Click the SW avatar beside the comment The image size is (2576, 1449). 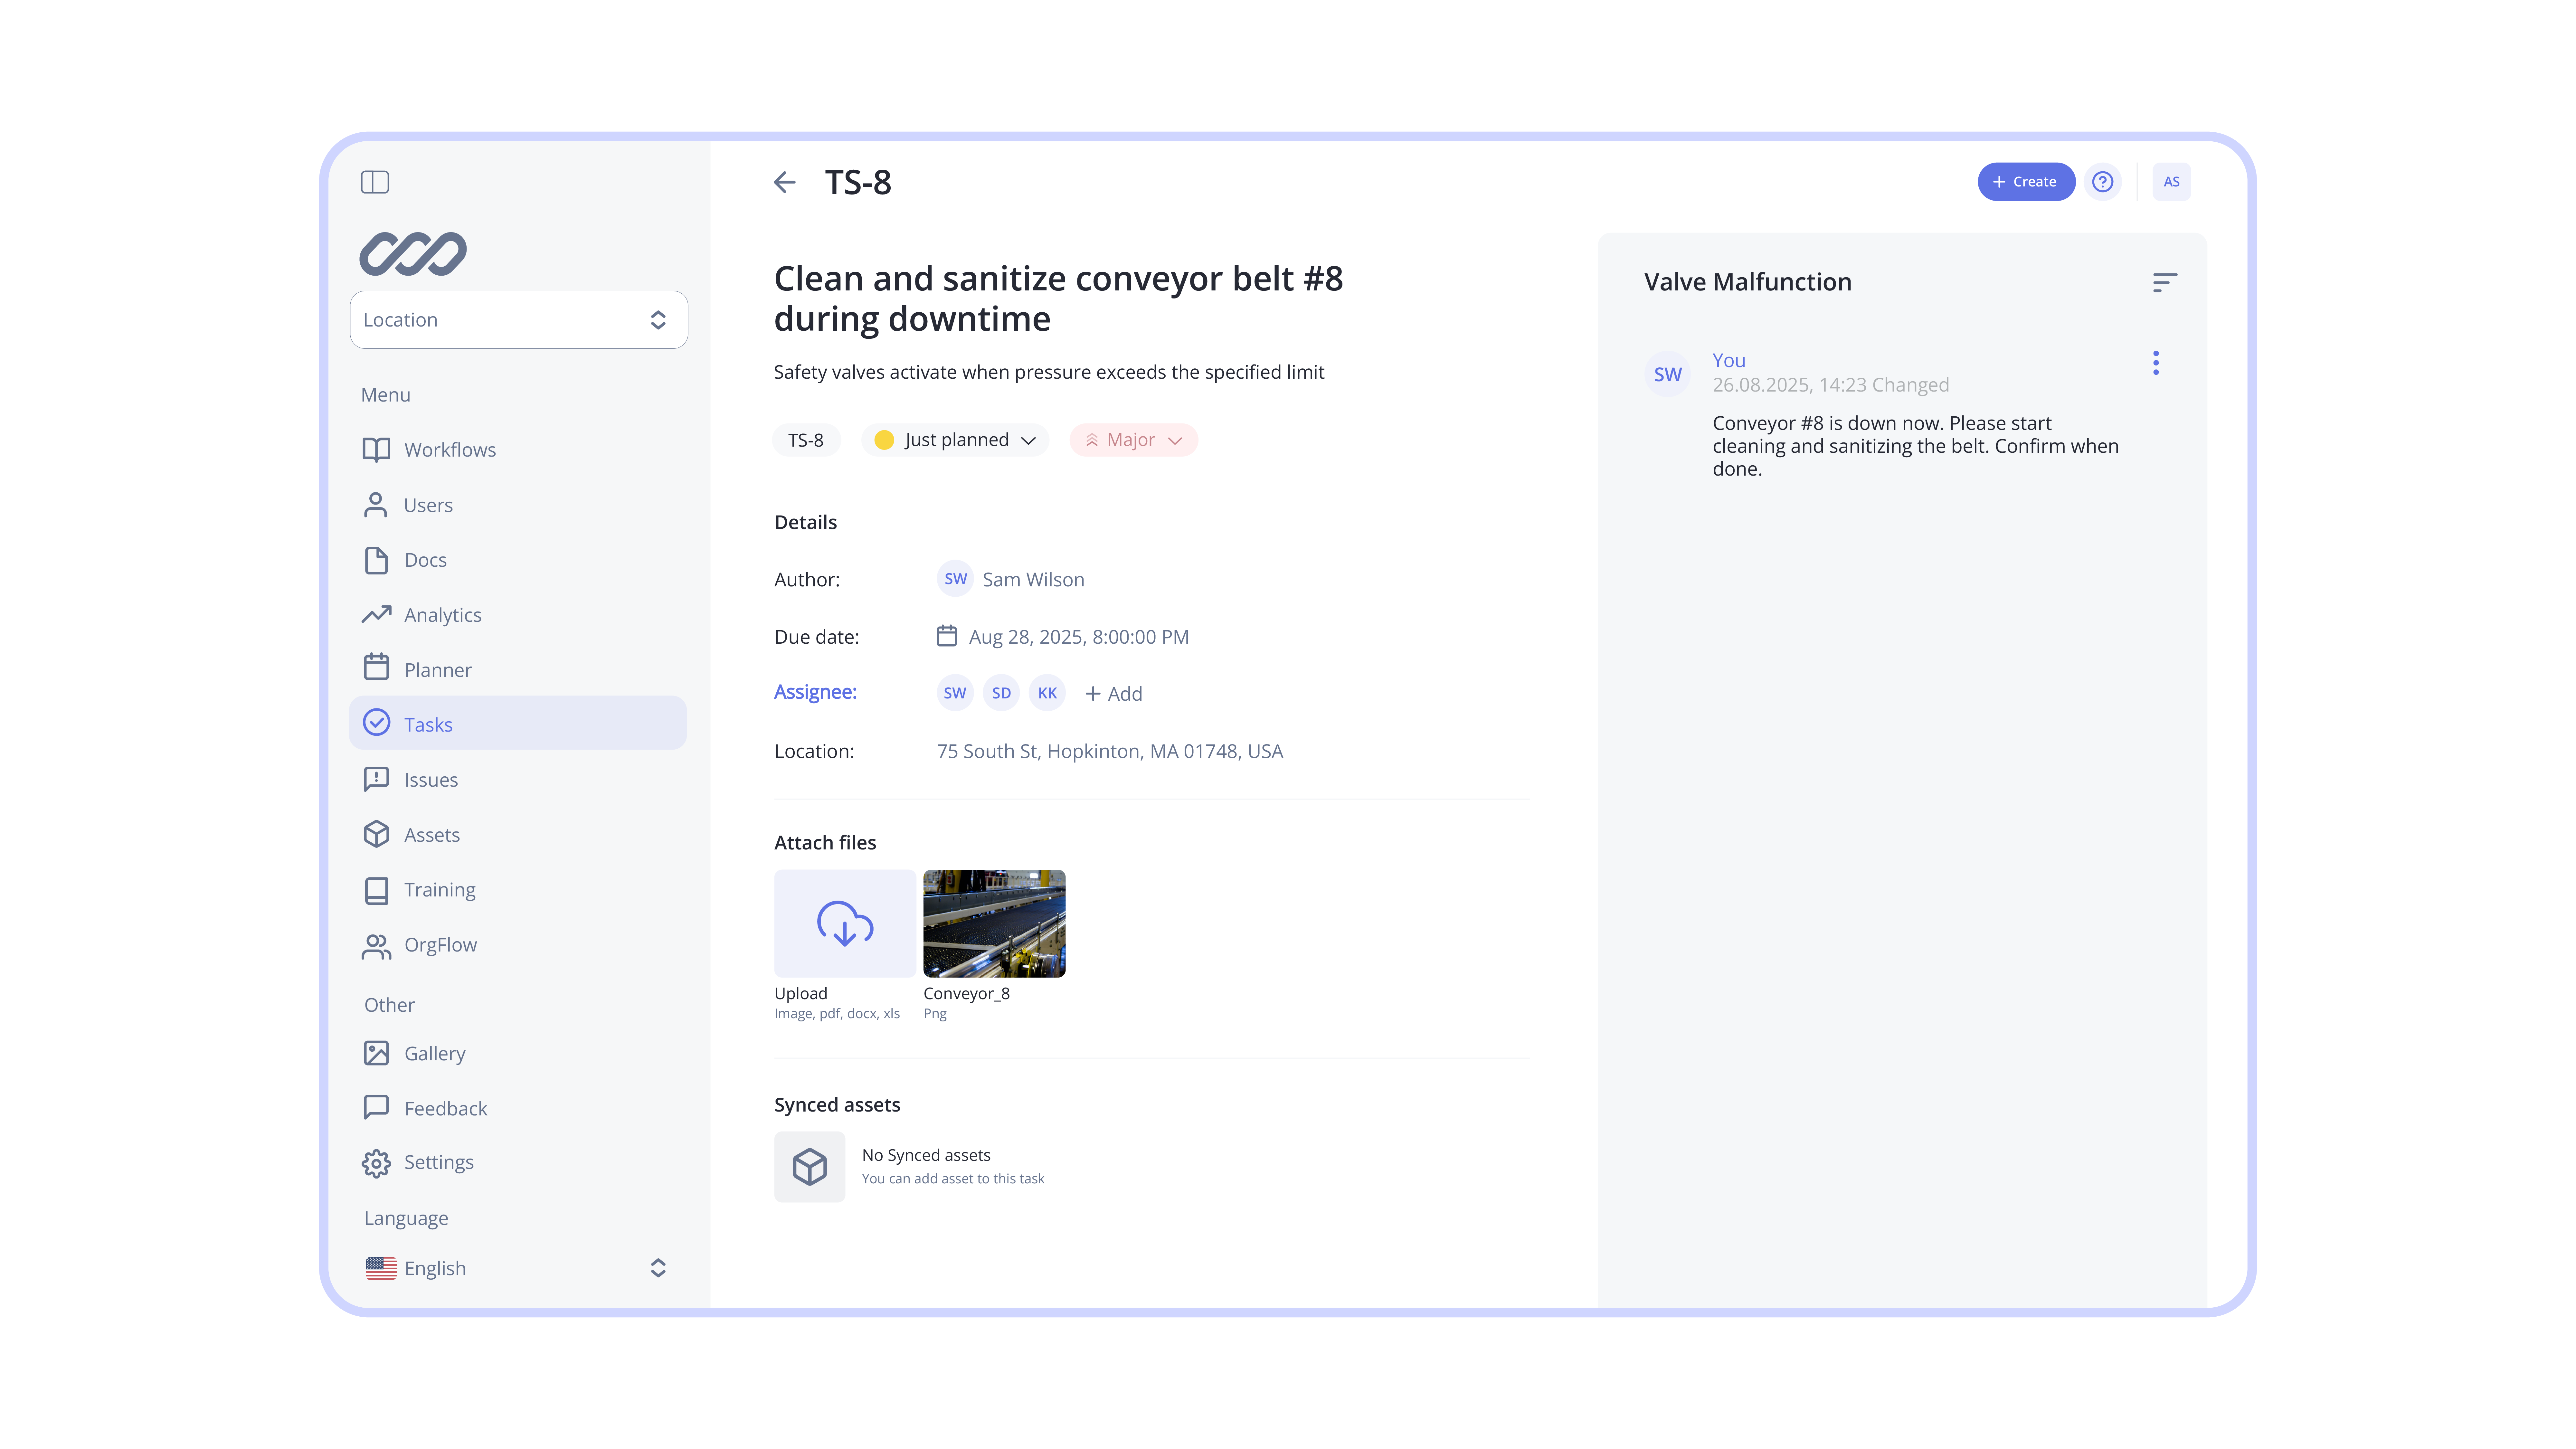[x=1668, y=374]
